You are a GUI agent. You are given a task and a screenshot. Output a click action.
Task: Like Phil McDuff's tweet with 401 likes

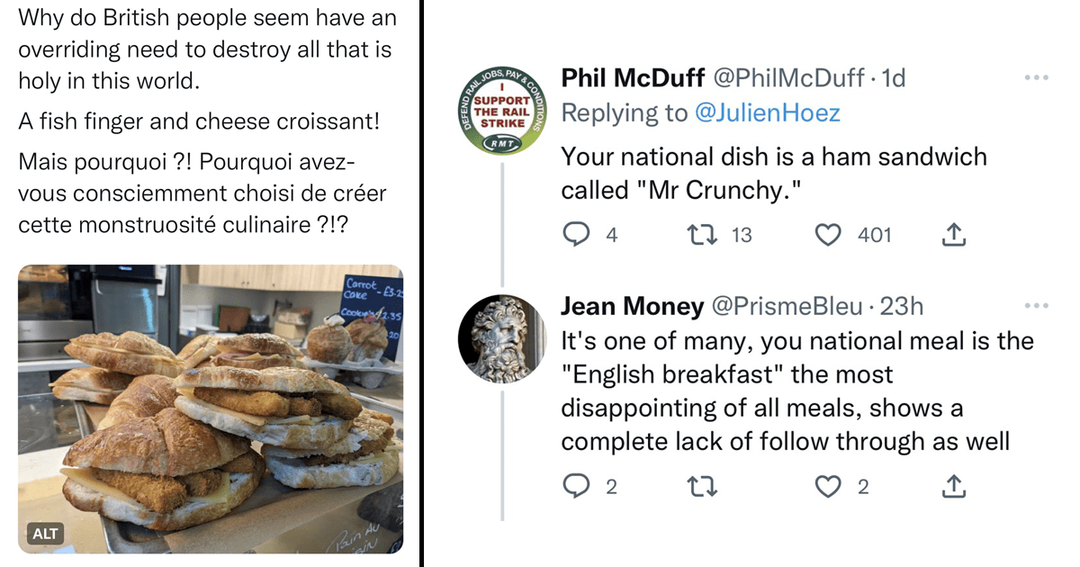[x=827, y=236]
